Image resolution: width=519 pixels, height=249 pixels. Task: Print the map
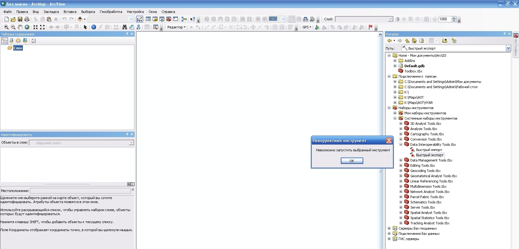pos(27,19)
